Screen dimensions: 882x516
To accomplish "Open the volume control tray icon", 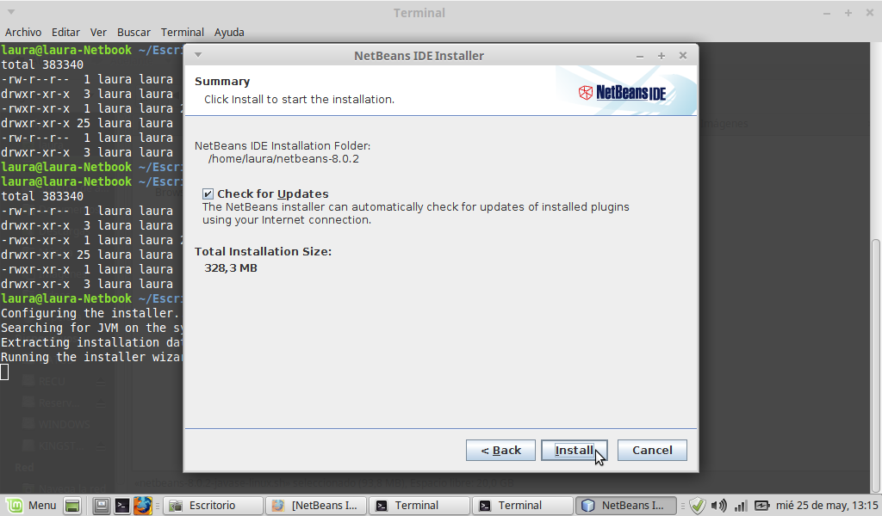I will pyautogui.click(x=718, y=506).
